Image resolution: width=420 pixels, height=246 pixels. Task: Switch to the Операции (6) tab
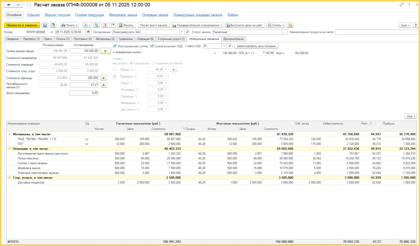click(x=145, y=39)
